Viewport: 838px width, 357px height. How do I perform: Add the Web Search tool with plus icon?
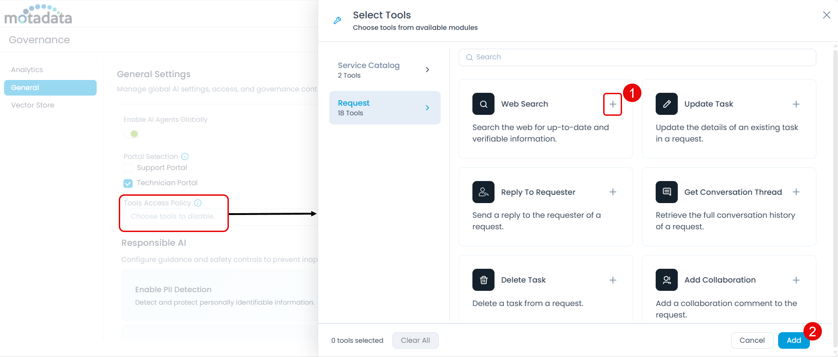(612, 104)
